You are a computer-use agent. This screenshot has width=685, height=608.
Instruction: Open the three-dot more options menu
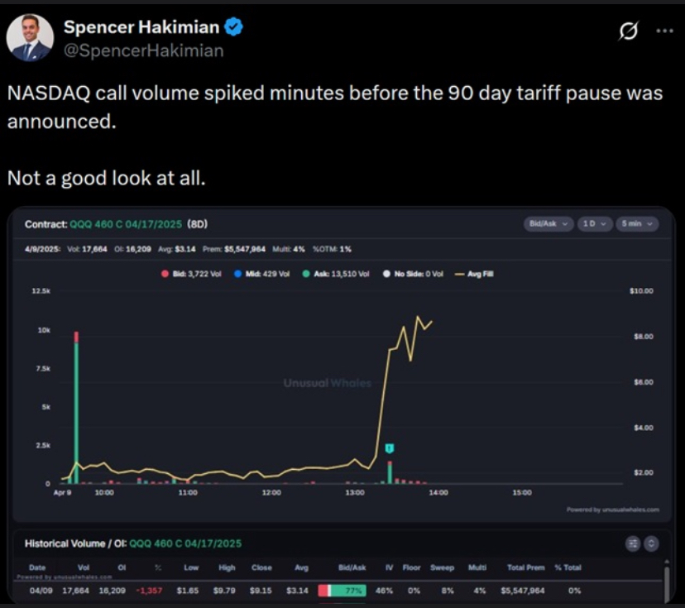(x=664, y=31)
